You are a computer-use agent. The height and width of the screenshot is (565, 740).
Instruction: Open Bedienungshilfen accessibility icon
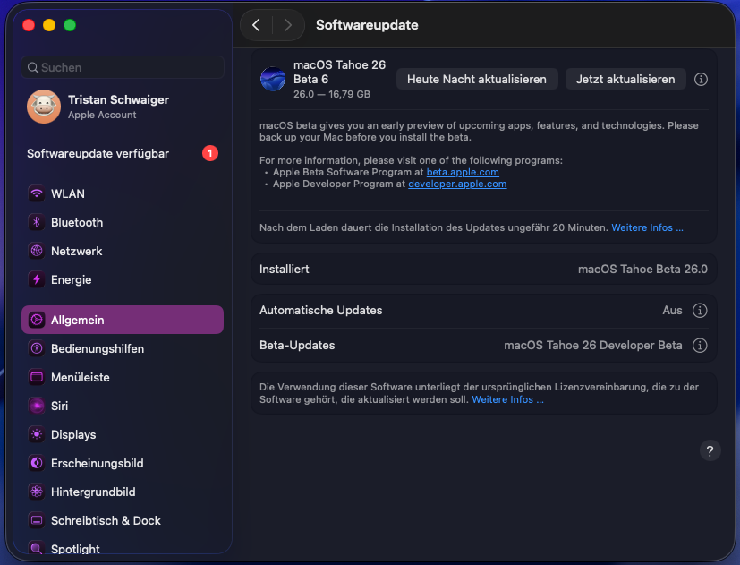pos(37,348)
